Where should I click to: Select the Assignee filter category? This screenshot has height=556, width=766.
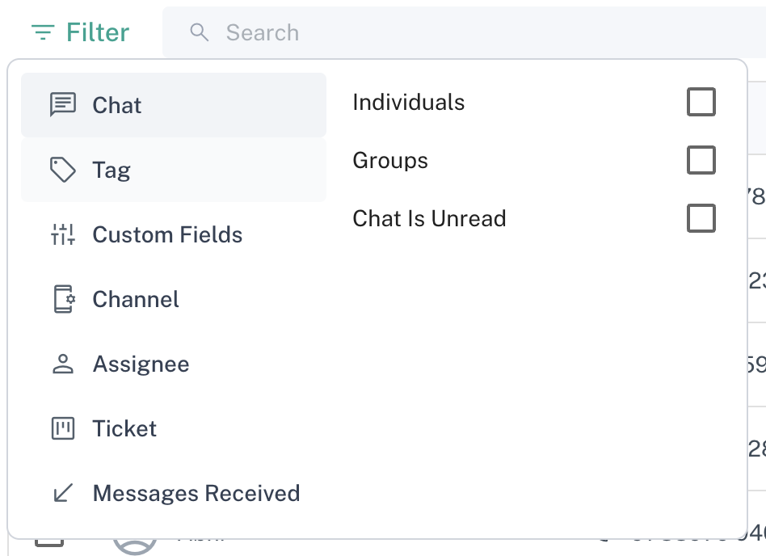point(141,364)
